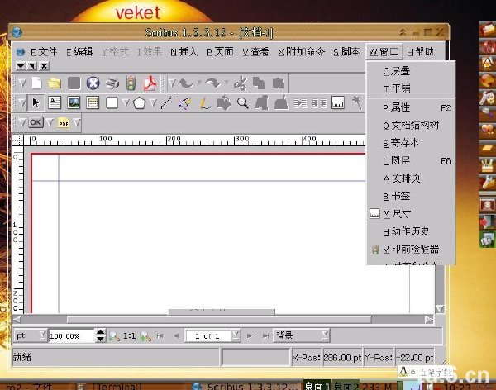Toggle M尺寸 measurements entry
Viewport: 496px width, 390px height.
[411, 214]
